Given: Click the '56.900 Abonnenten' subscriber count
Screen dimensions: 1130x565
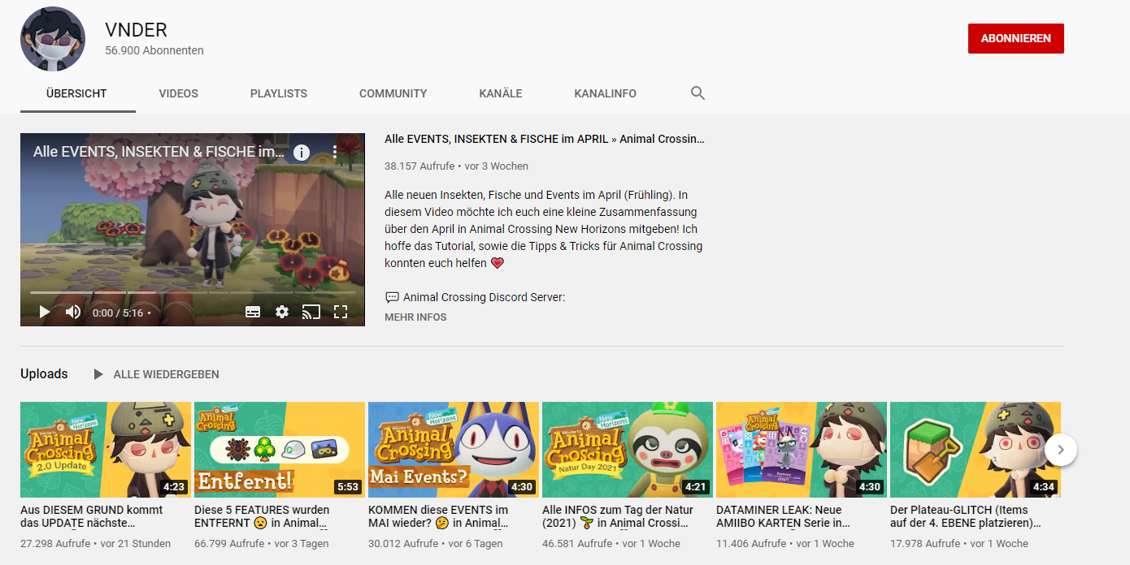Looking at the screenshot, I should click(x=154, y=50).
